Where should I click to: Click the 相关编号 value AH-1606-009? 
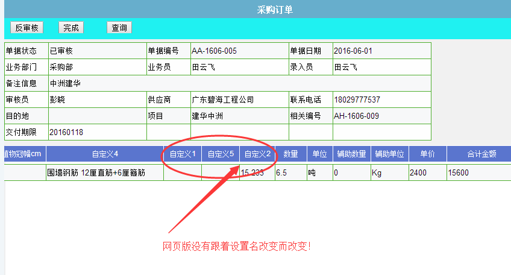tap(357, 116)
